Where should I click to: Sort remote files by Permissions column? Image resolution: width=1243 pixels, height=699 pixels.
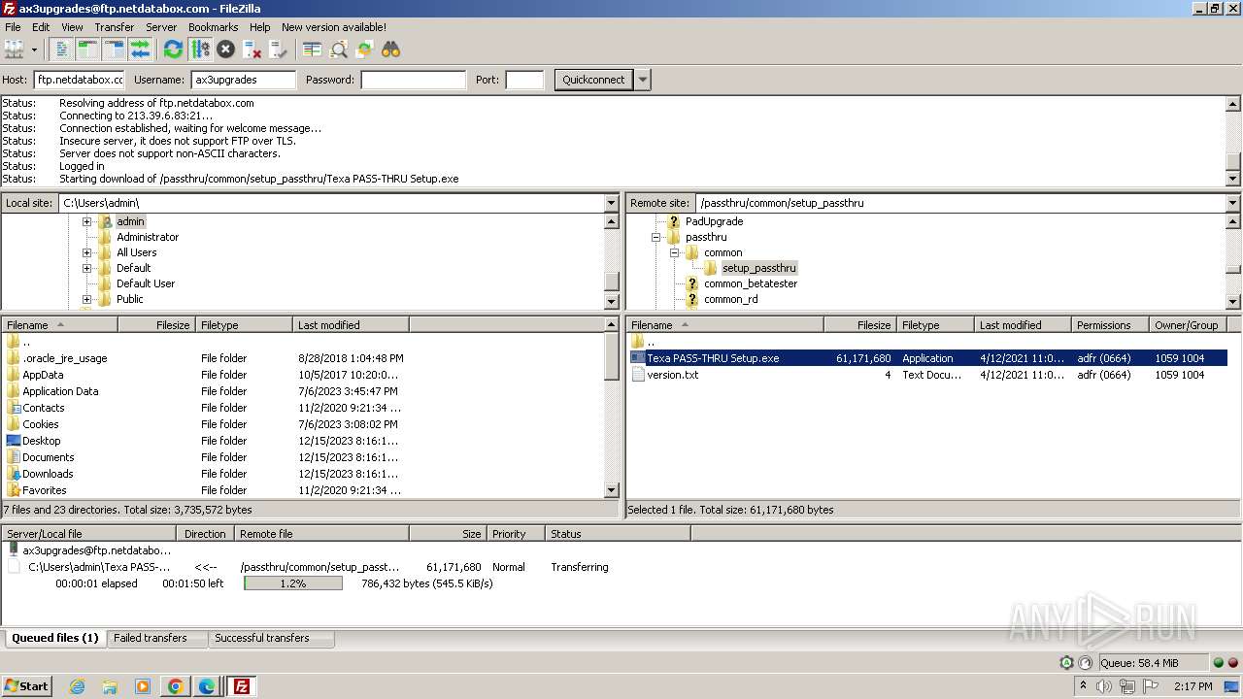[1110, 325]
